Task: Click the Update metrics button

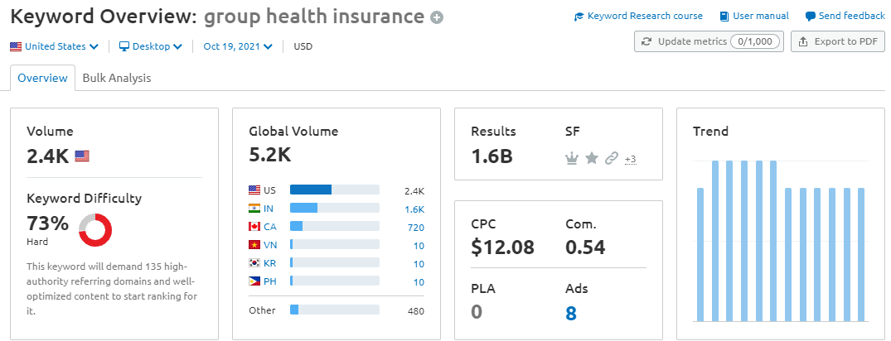Action: click(708, 41)
